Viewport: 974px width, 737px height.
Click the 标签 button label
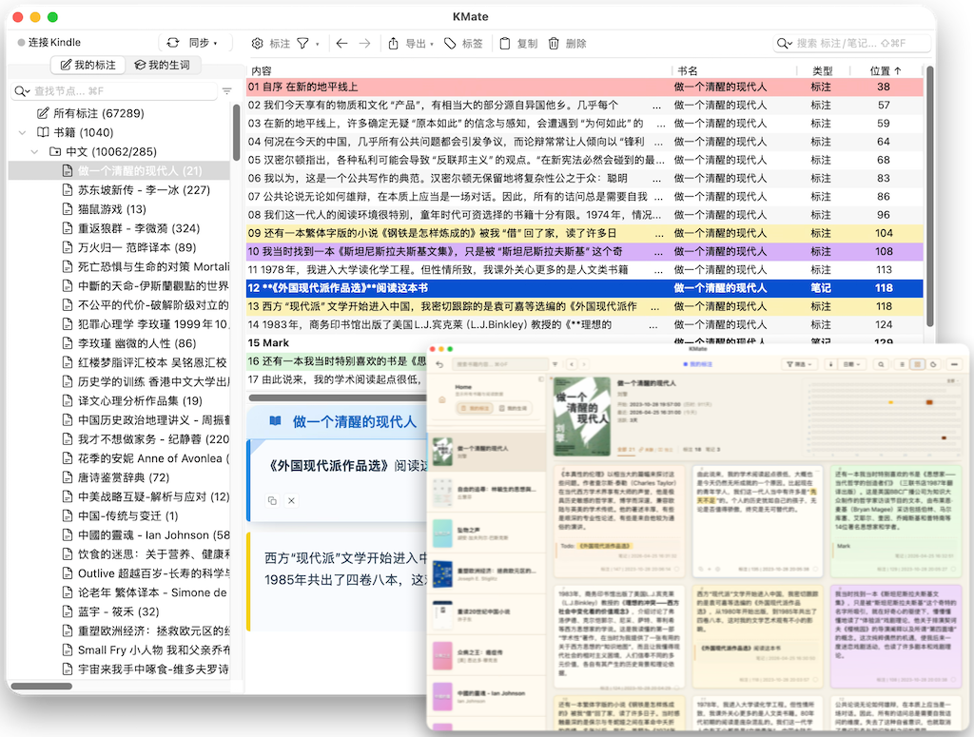tap(472, 44)
